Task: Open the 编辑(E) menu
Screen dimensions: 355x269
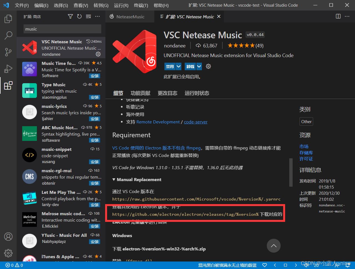Action: 41,5
